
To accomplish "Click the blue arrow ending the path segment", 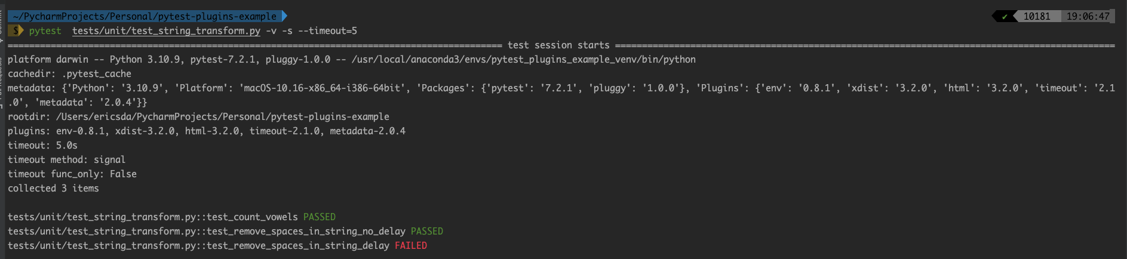I will (284, 16).
